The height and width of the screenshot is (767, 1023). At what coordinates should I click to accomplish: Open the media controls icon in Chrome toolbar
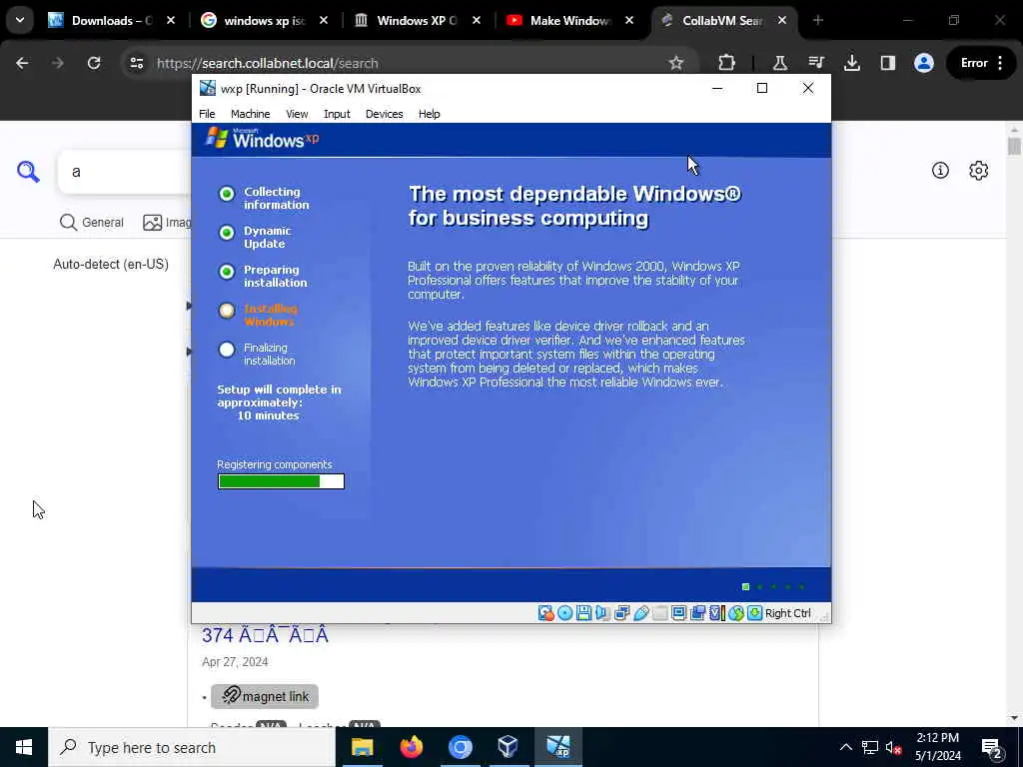click(816, 63)
